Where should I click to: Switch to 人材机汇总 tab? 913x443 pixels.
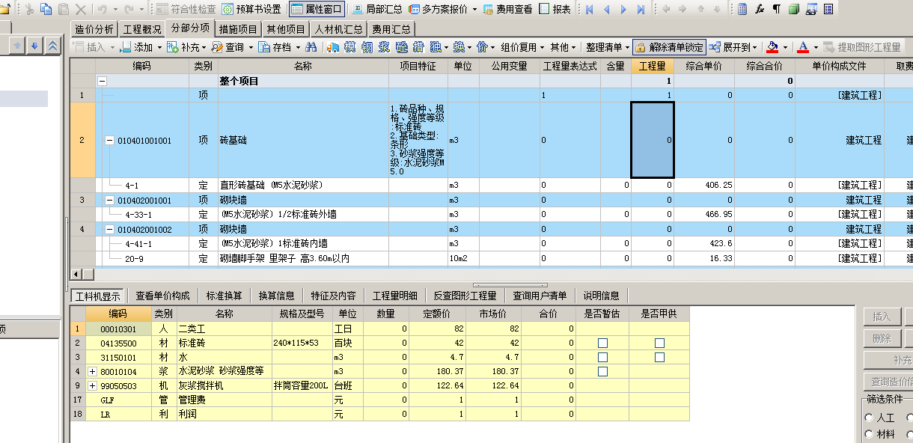click(x=339, y=29)
